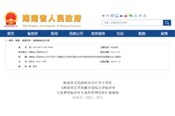Open the red Weibo icon
Screen dimensions: 175x116
click(x=126, y=16)
